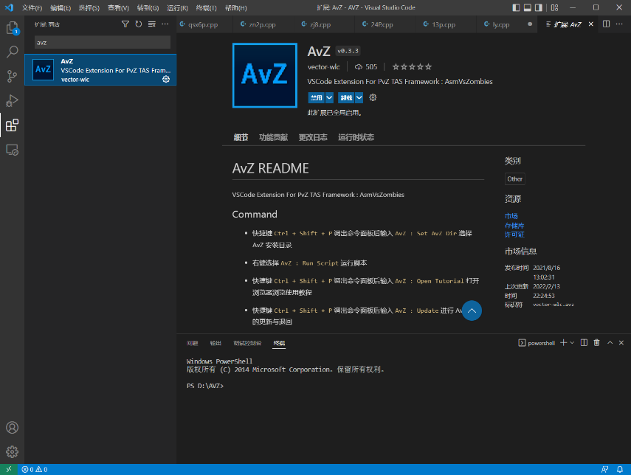Image resolution: width=631 pixels, height=475 pixels.
Task: Open the 查看(V) menu
Action: pos(118,7)
